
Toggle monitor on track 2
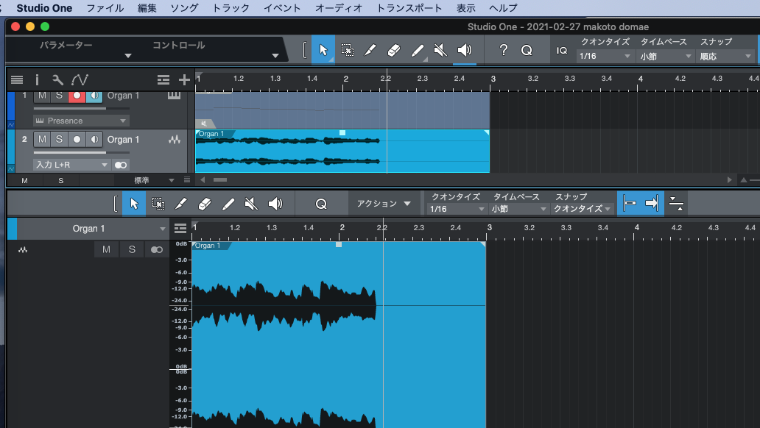[x=94, y=140]
